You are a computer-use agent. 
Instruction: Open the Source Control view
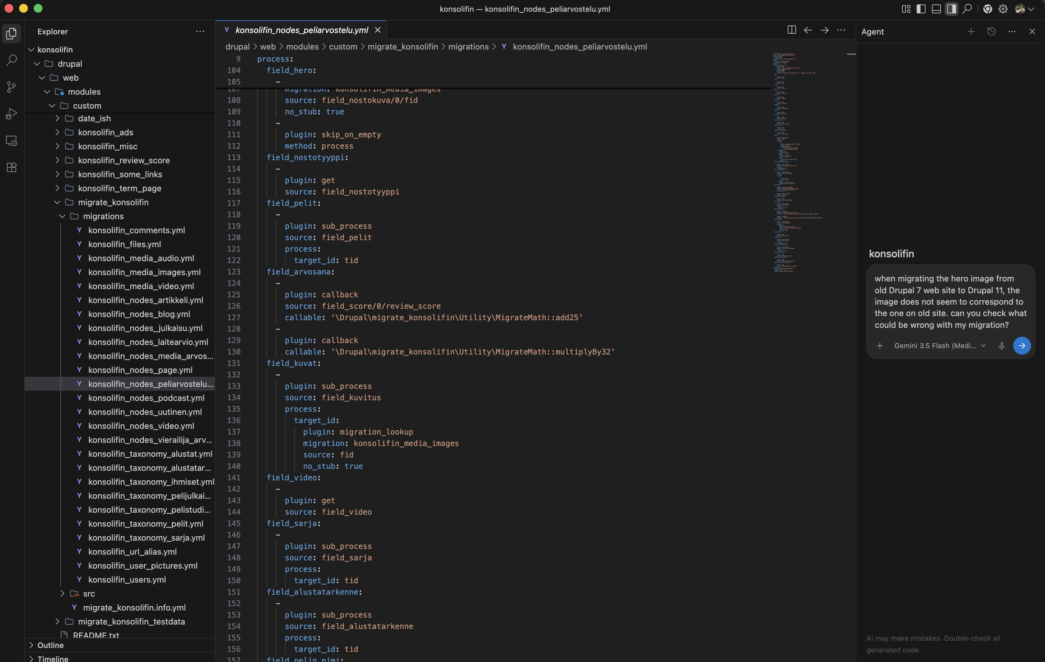pos(12,87)
